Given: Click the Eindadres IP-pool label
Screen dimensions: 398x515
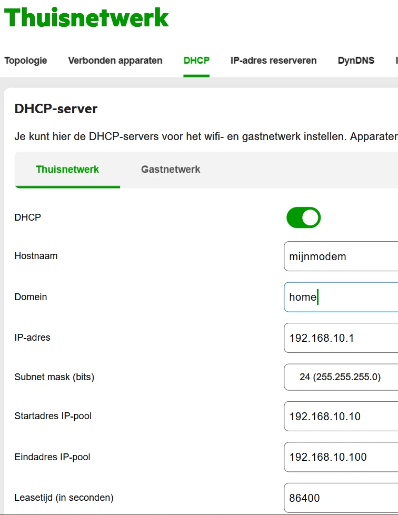Looking at the screenshot, I should [52, 457].
